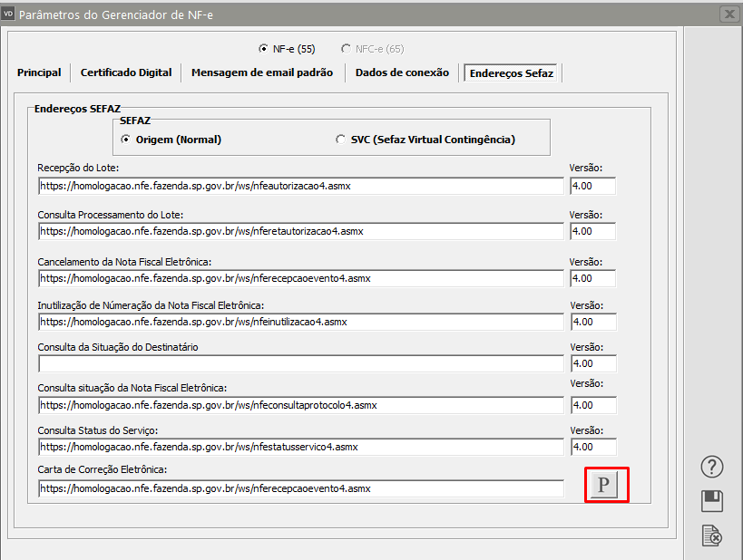
Task: Click the Recepção do Lote URL field
Action: pos(301,186)
